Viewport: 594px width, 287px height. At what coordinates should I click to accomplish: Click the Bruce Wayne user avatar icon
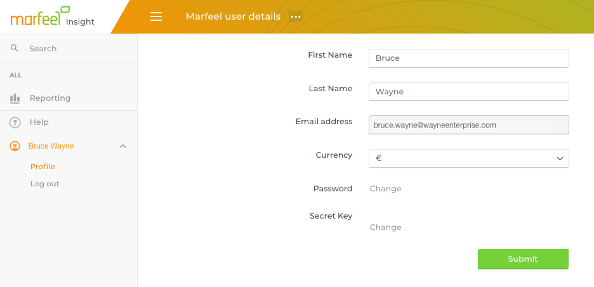(15, 146)
